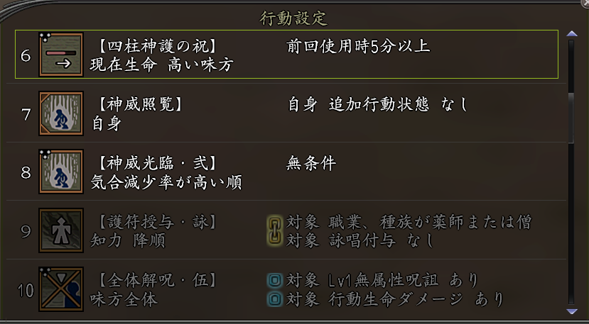This screenshot has height=324, width=589.
Task: Click the 知力 降順 target text
Action: (x=128, y=240)
